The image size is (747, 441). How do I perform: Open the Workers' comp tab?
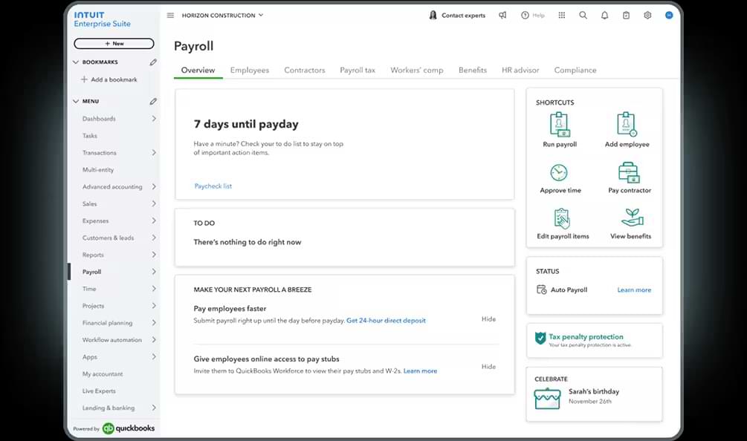point(417,70)
